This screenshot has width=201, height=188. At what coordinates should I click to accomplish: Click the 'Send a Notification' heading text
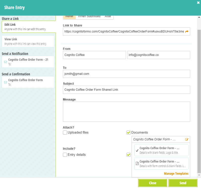15,54
